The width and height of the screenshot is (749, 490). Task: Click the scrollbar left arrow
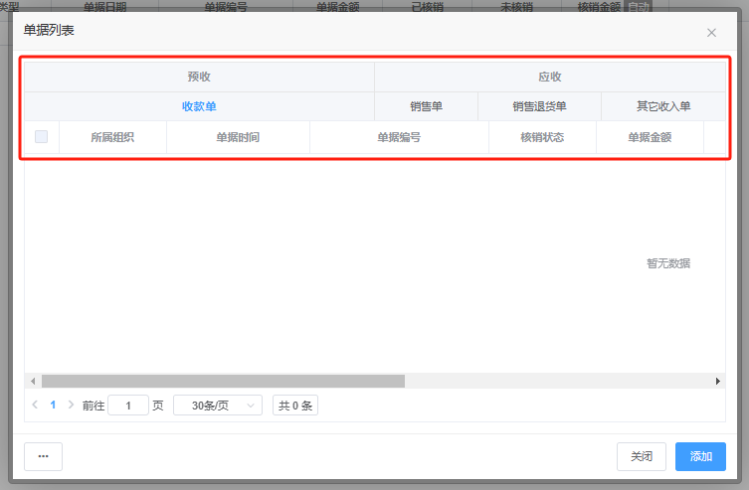(32, 381)
